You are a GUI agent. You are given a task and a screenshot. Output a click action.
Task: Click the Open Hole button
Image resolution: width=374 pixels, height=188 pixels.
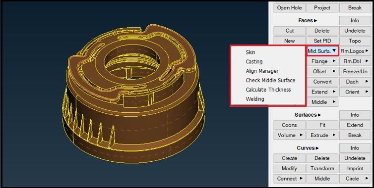point(289,7)
